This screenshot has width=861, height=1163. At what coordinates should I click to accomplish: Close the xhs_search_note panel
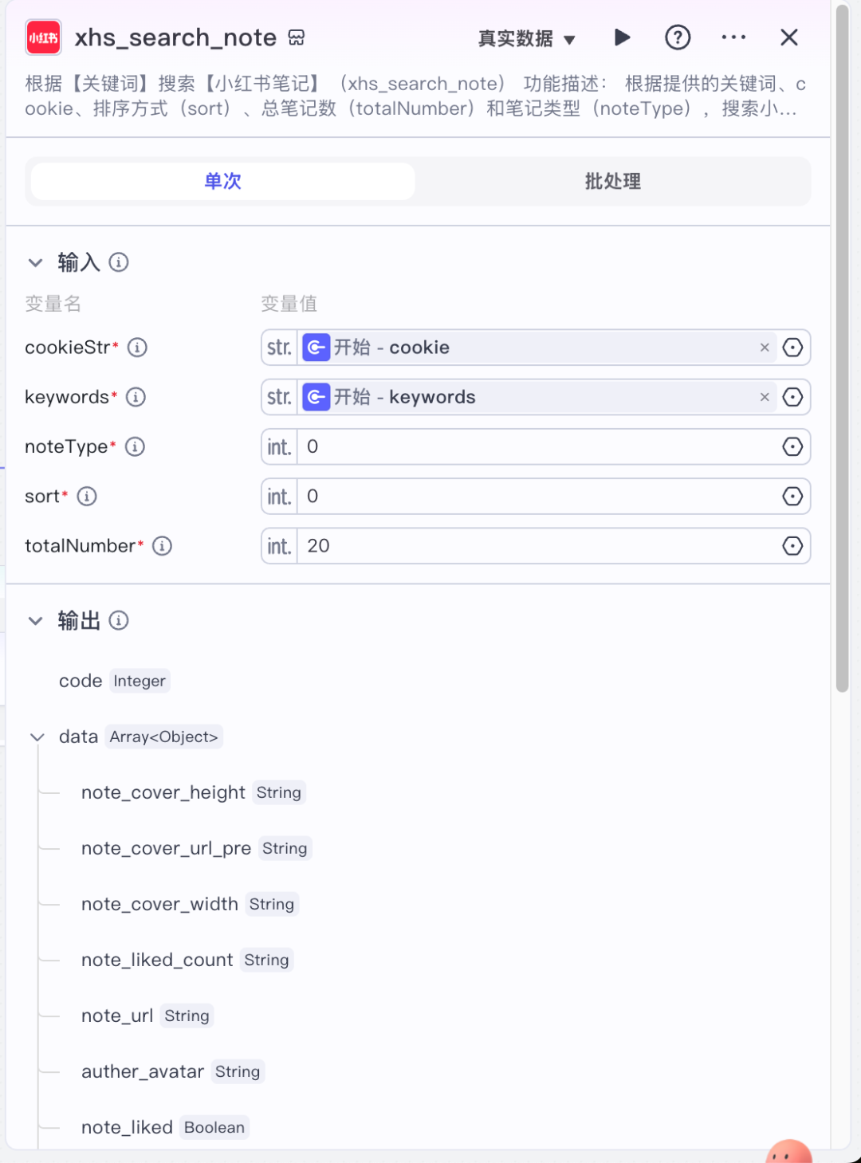pos(789,37)
